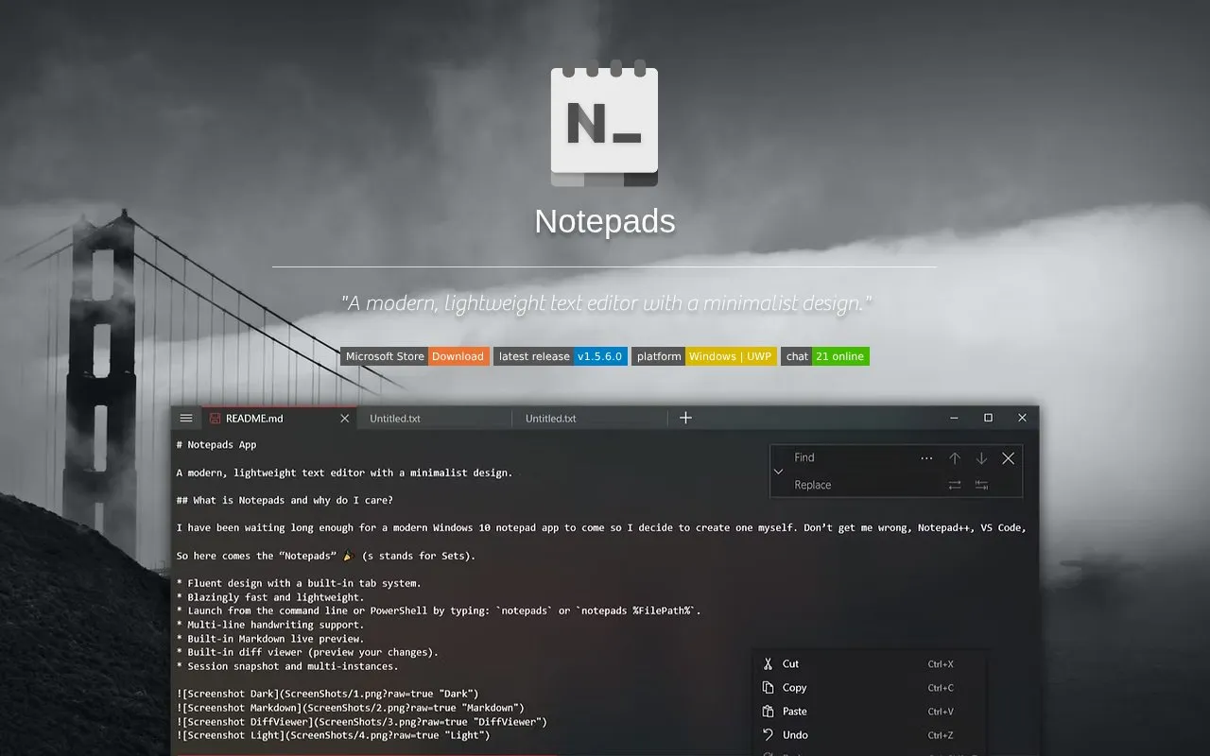The height and width of the screenshot is (756, 1210).
Task: Click the "* Built-in Markdown live preview." line
Action: pyautogui.click(x=270, y=639)
